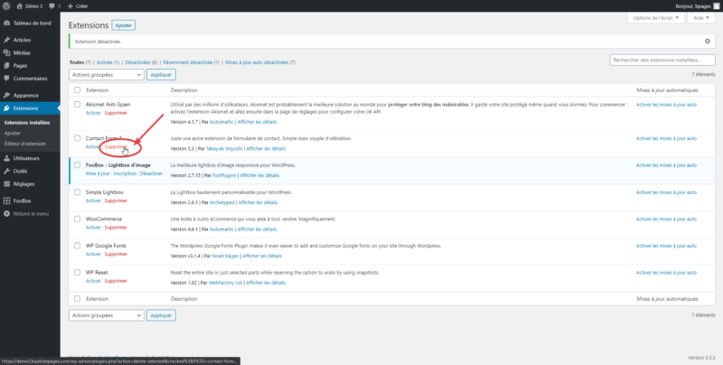Open the top 'Actions groupées' dropdown
This screenshot has width=723, height=365.
click(x=106, y=75)
